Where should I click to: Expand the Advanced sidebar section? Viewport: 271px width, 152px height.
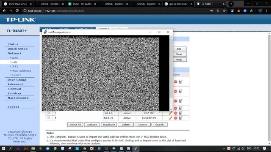coord(15,84)
